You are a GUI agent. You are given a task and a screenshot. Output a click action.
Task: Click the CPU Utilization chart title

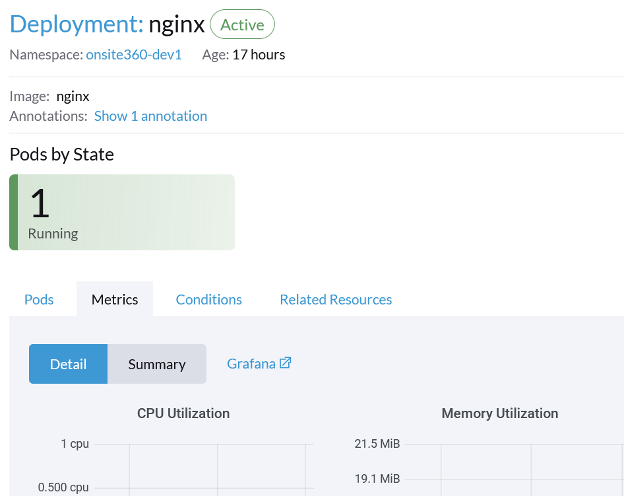coord(183,413)
